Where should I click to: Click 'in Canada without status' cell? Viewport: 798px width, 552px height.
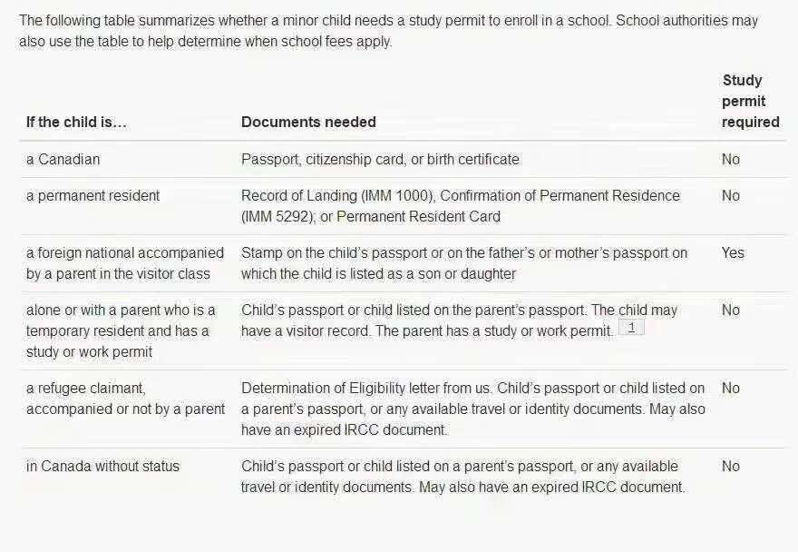[102, 466]
